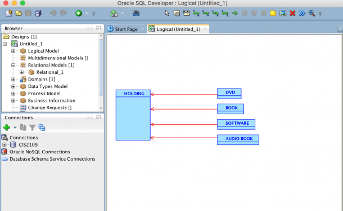This screenshot has height=211, width=343.
Task: Undo the last action
Action: point(53,13)
